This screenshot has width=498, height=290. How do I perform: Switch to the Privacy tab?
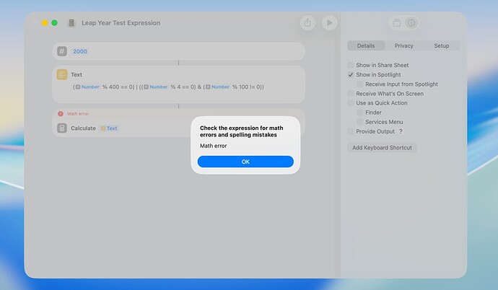[x=403, y=45]
